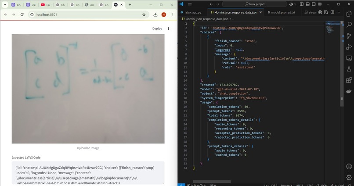
Task: Open the remote window indicator in status bar
Action: point(181,185)
